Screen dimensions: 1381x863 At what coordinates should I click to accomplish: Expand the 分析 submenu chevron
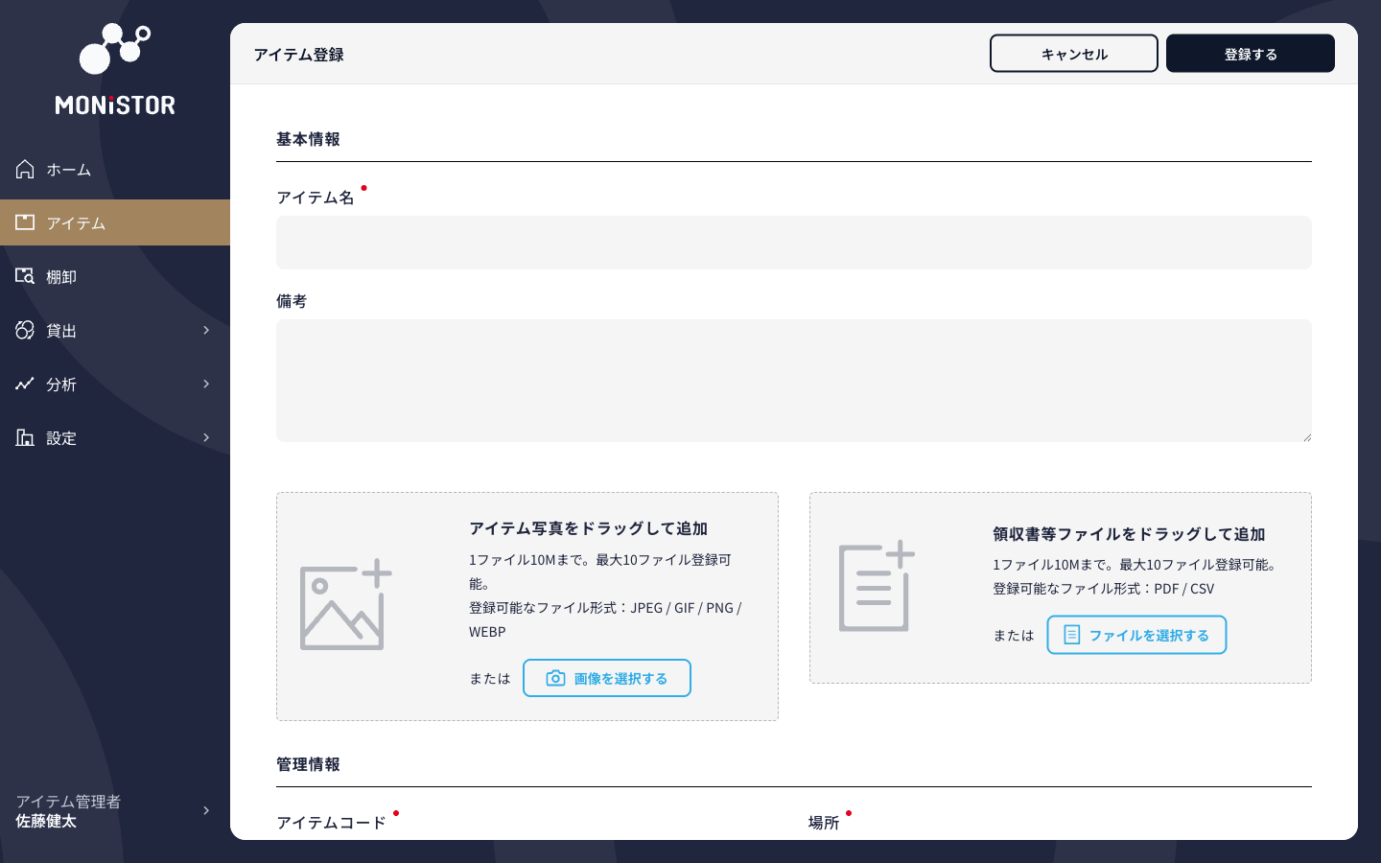(205, 384)
